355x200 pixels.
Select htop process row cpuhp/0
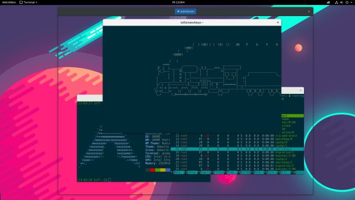(x=237, y=142)
